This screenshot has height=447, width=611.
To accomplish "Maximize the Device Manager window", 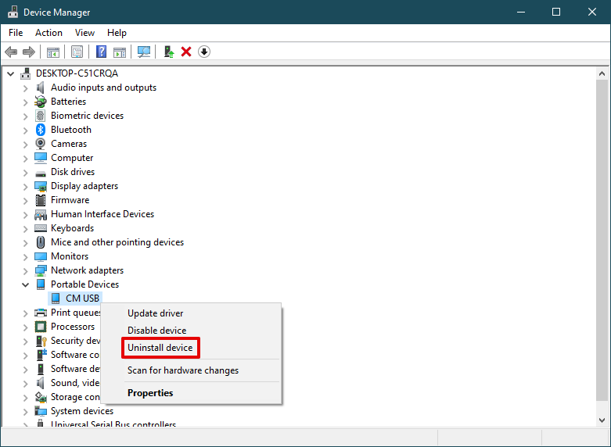I will 556,12.
